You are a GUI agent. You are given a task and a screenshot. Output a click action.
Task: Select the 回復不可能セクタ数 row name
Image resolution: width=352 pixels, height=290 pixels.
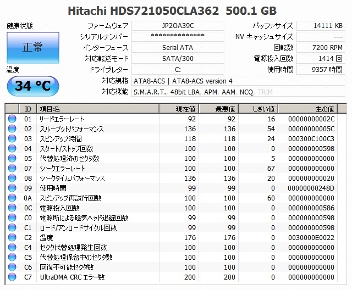[x=67, y=267]
